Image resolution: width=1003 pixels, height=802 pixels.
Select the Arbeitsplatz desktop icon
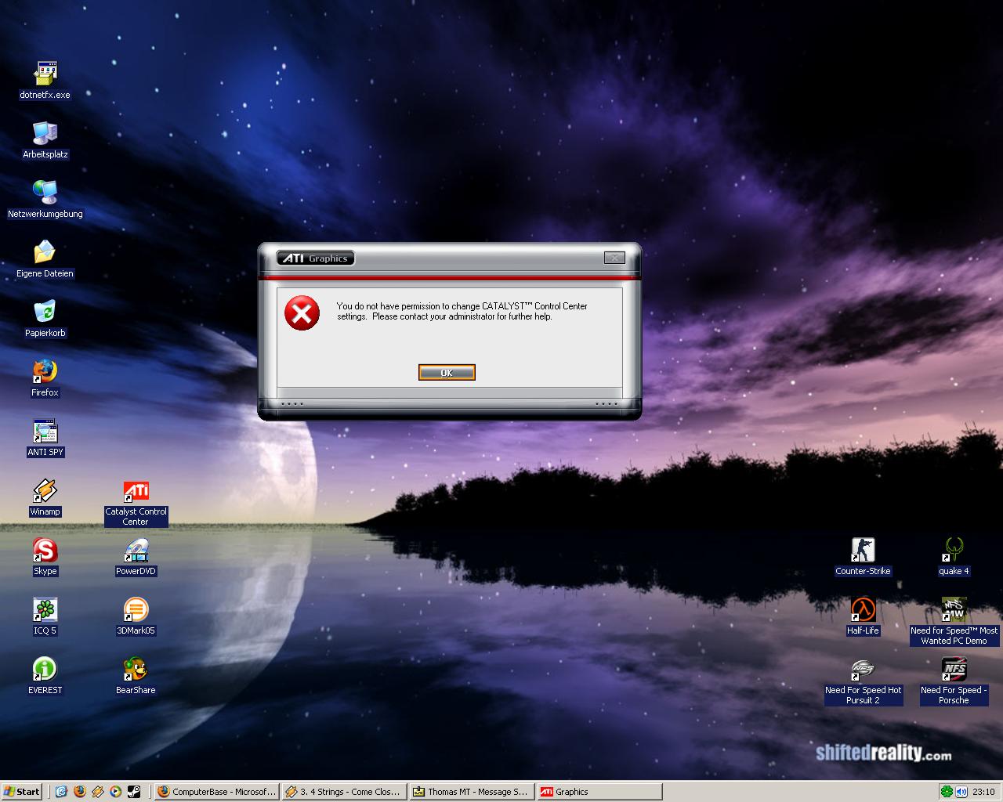click(45, 140)
